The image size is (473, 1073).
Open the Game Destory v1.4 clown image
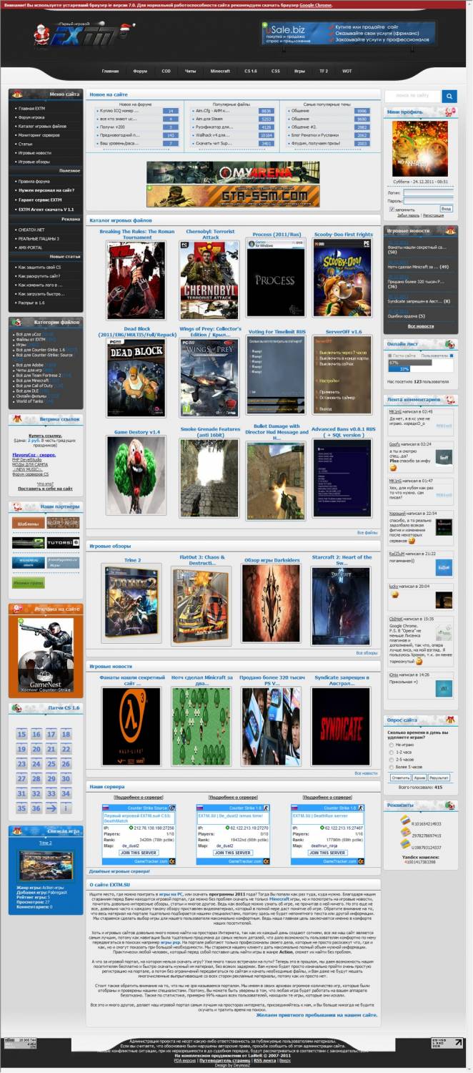(136, 477)
